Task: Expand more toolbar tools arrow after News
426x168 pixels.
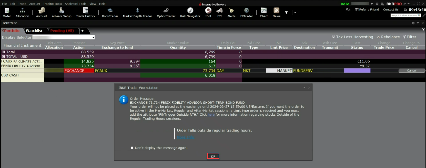Action: coord(286,13)
